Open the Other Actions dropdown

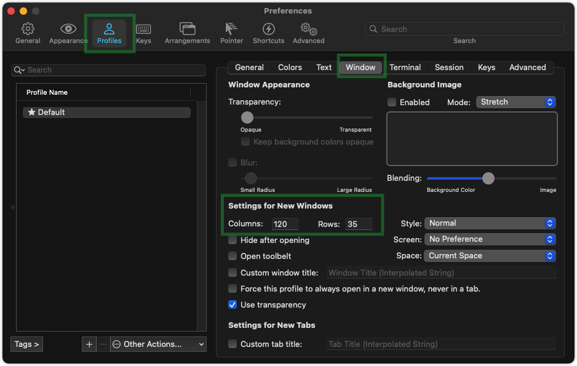(158, 344)
